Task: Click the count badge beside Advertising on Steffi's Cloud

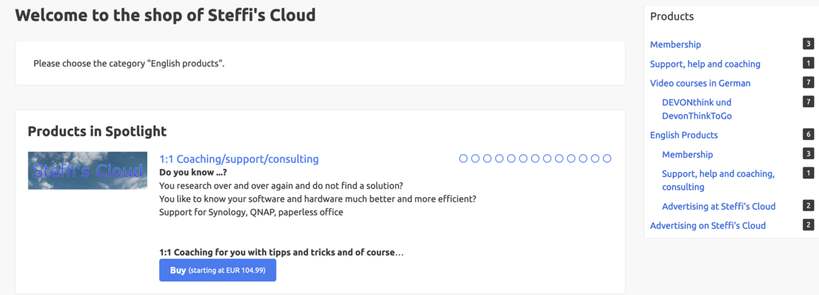Action: point(808,225)
